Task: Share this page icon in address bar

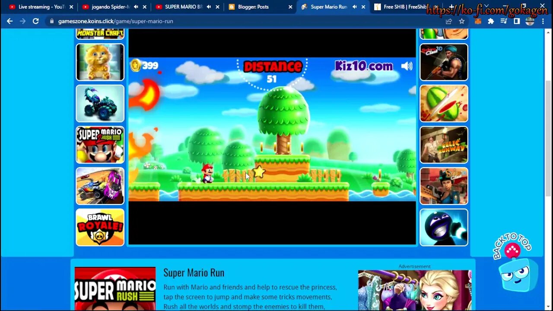Action: [449, 21]
